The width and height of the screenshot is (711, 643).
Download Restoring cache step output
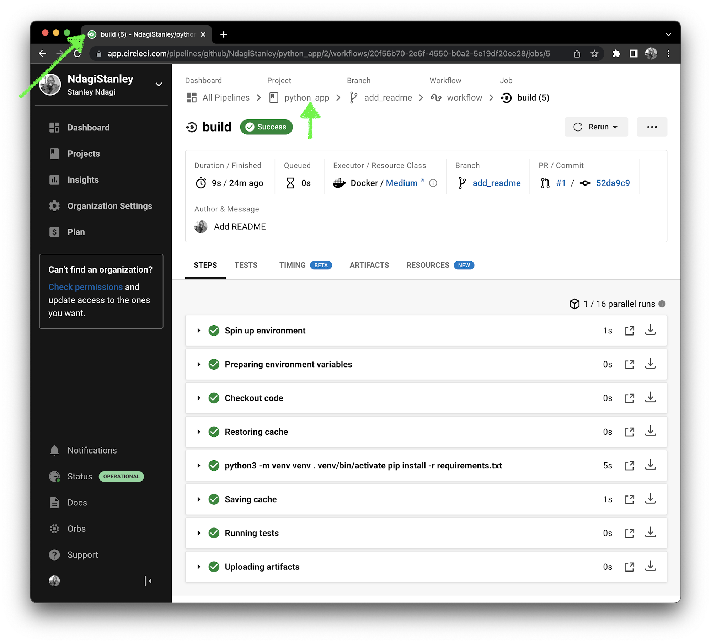click(x=650, y=431)
